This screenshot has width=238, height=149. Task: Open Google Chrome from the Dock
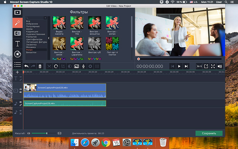[x=106, y=143]
